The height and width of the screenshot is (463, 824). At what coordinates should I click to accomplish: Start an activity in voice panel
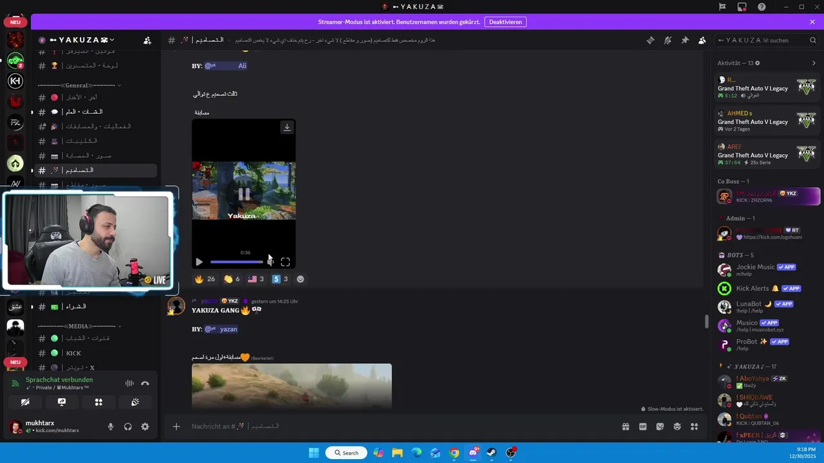(98, 402)
